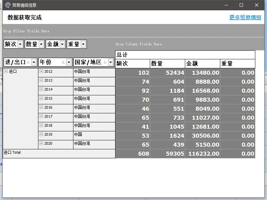Select cell value 8888.00

coord(203,82)
